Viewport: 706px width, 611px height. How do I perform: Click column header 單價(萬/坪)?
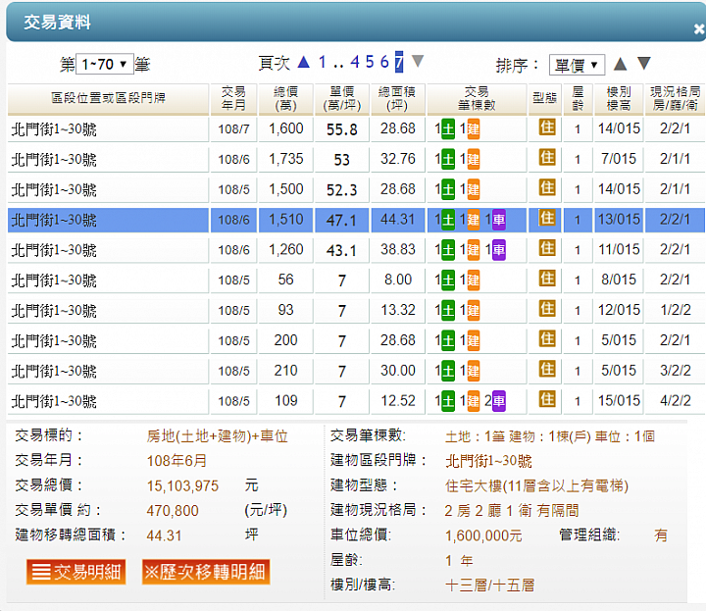[x=342, y=98]
